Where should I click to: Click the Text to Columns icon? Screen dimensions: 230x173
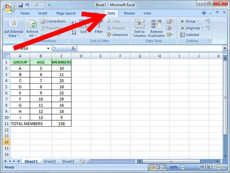point(139,24)
